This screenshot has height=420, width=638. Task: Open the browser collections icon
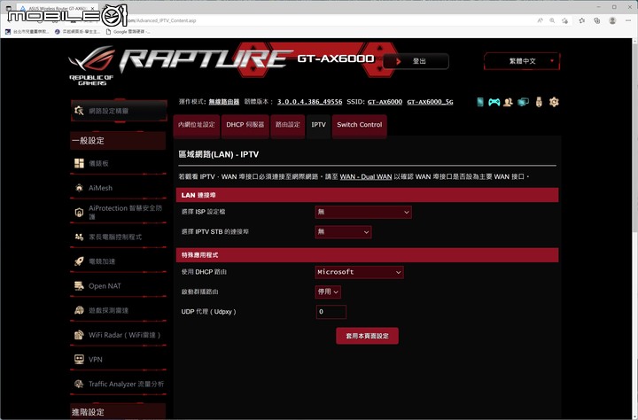tap(597, 20)
